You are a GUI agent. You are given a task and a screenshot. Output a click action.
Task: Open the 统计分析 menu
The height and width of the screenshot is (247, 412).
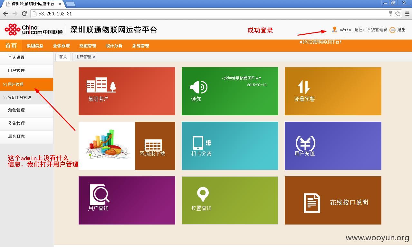click(x=114, y=46)
